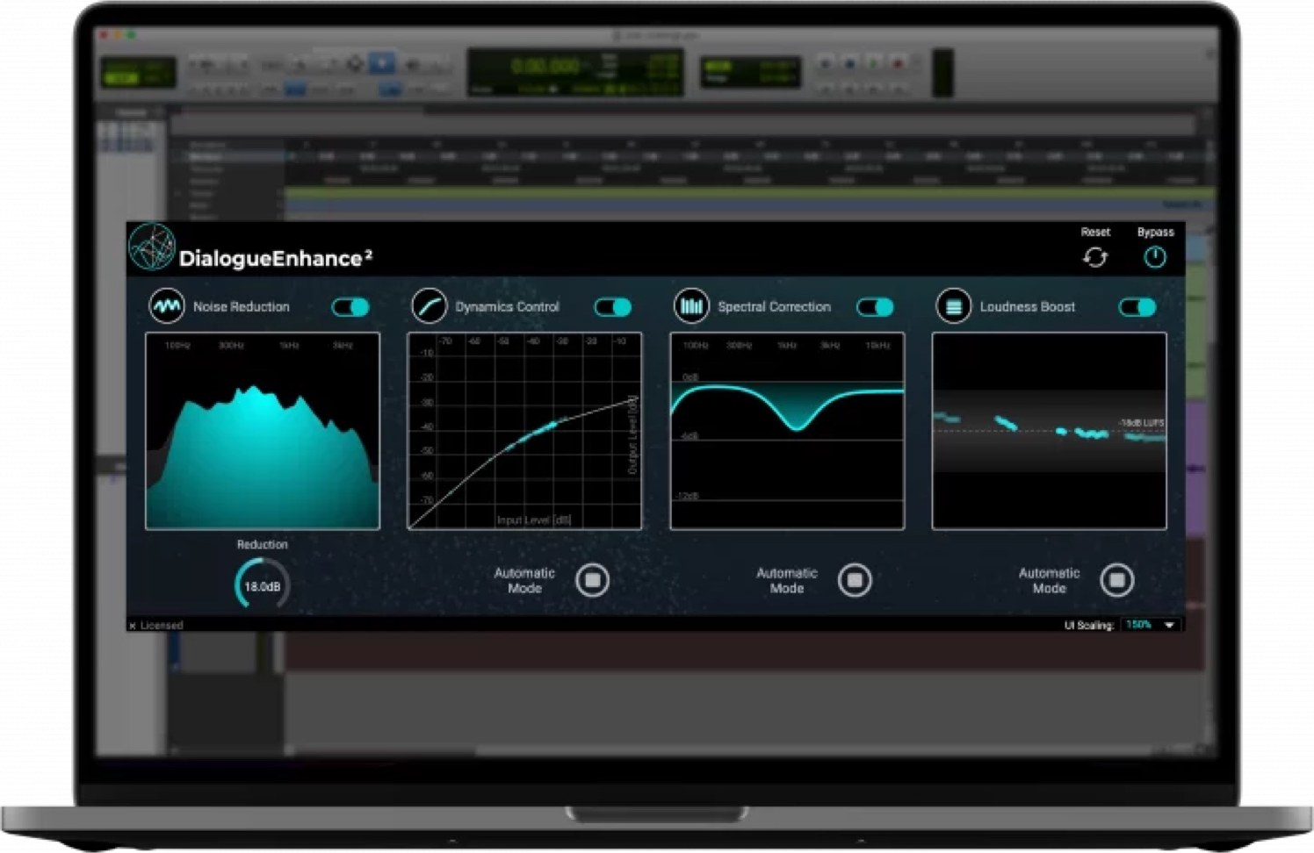Click the Spectral Correction bars icon
Viewport: 1314px width, 853px height.
coord(691,306)
